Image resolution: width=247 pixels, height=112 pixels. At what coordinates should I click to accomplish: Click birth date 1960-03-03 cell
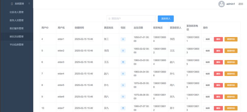pyautogui.click(x=141, y=62)
